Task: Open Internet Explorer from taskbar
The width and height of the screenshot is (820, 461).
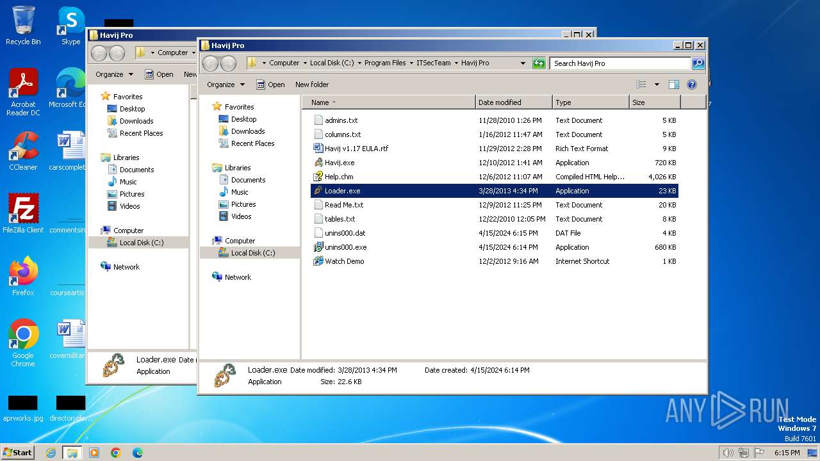Action: [51, 453]
